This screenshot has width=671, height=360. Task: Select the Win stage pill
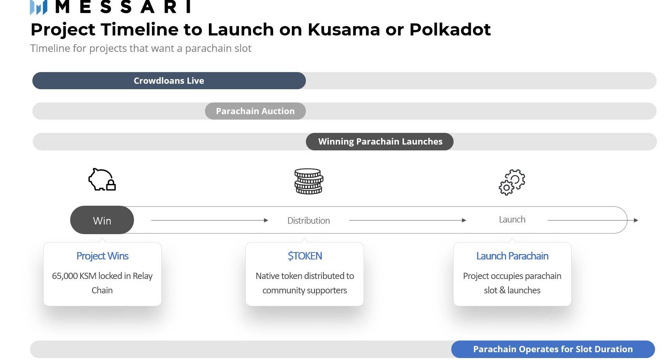[102, 221]
